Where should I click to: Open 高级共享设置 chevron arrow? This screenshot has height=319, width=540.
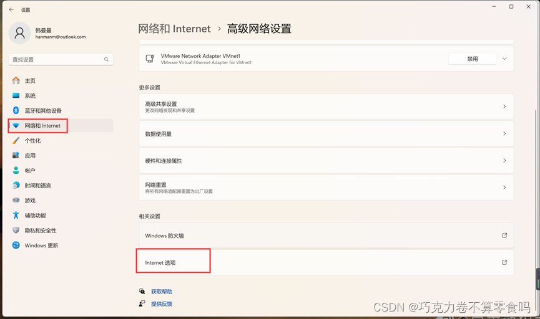(504, 107)
